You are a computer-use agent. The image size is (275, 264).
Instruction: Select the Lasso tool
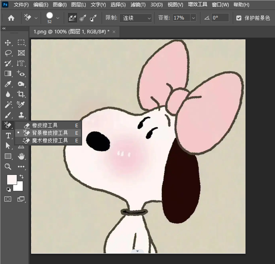pyautogui.click(x=8, y=53)
